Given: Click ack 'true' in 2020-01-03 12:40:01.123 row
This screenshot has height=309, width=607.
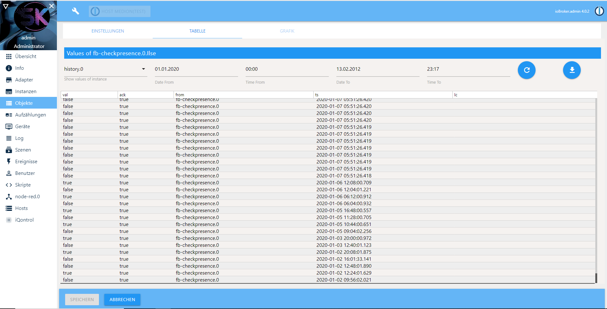Looking at the screenshot, I should point(124,245).
